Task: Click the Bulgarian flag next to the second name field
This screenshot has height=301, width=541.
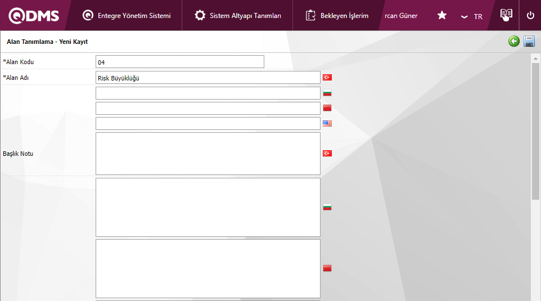Action: click(327, 93)
